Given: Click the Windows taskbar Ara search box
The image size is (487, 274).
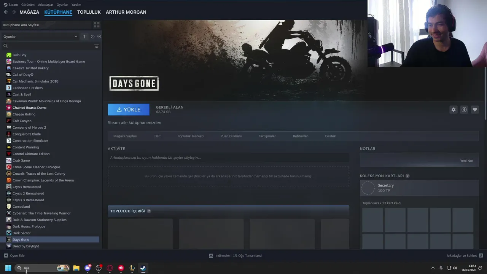Looking at the screenshot, I should (42, 268).
